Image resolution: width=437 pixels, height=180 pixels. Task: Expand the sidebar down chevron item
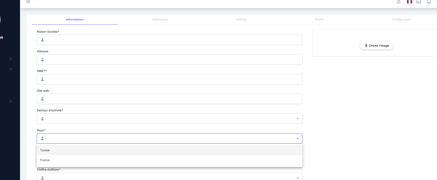tap(11, 69)
